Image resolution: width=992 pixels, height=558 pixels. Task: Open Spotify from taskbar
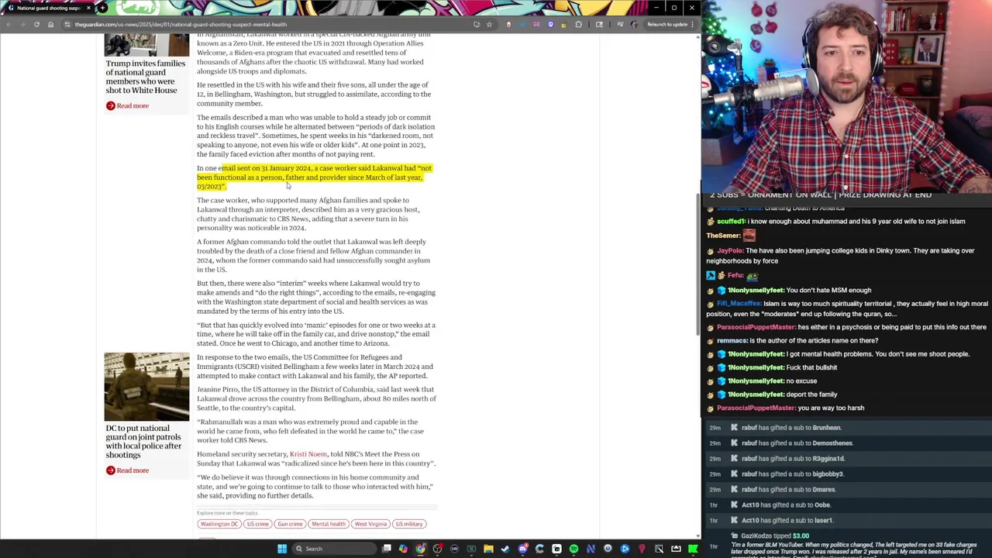(x=573, y=549)
